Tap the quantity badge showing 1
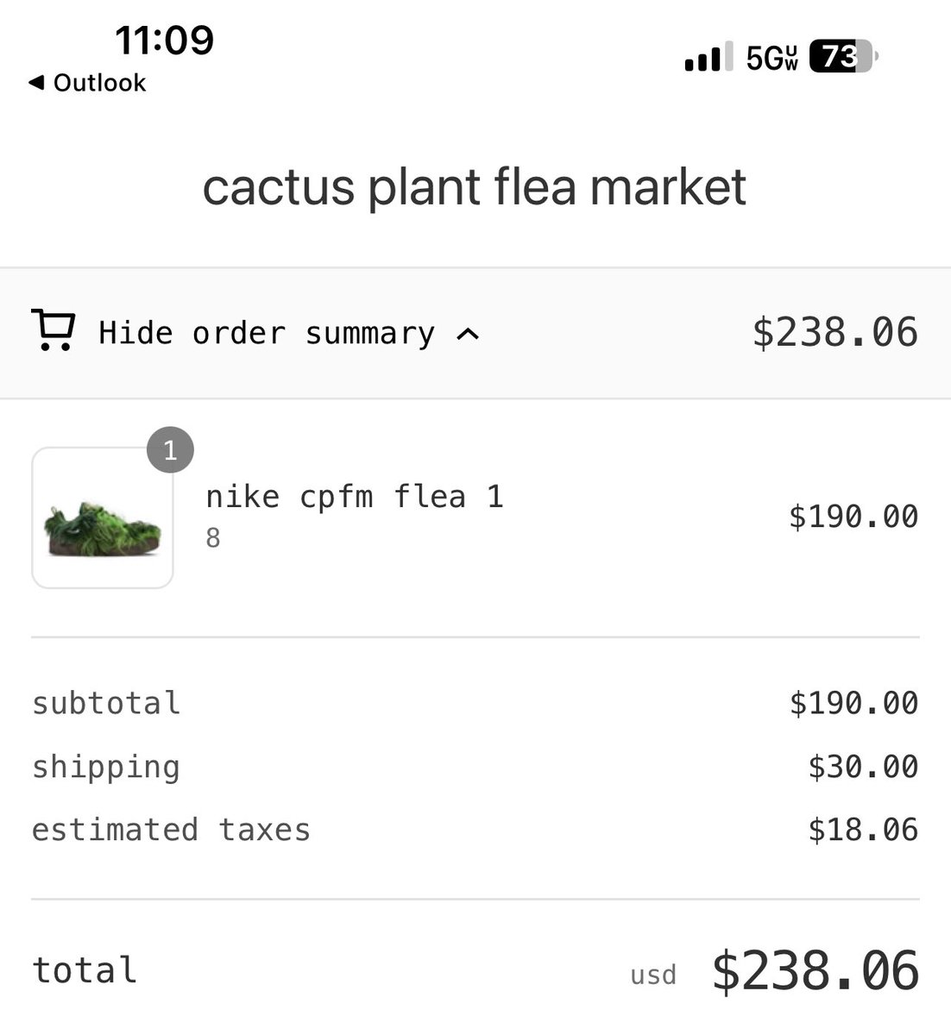The width and height of the screenshot is (951, 1035). pyautogui.click(x=170, y=449)
